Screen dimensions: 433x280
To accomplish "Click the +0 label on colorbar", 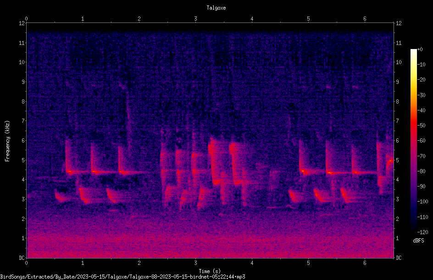I will pos(420,49).
